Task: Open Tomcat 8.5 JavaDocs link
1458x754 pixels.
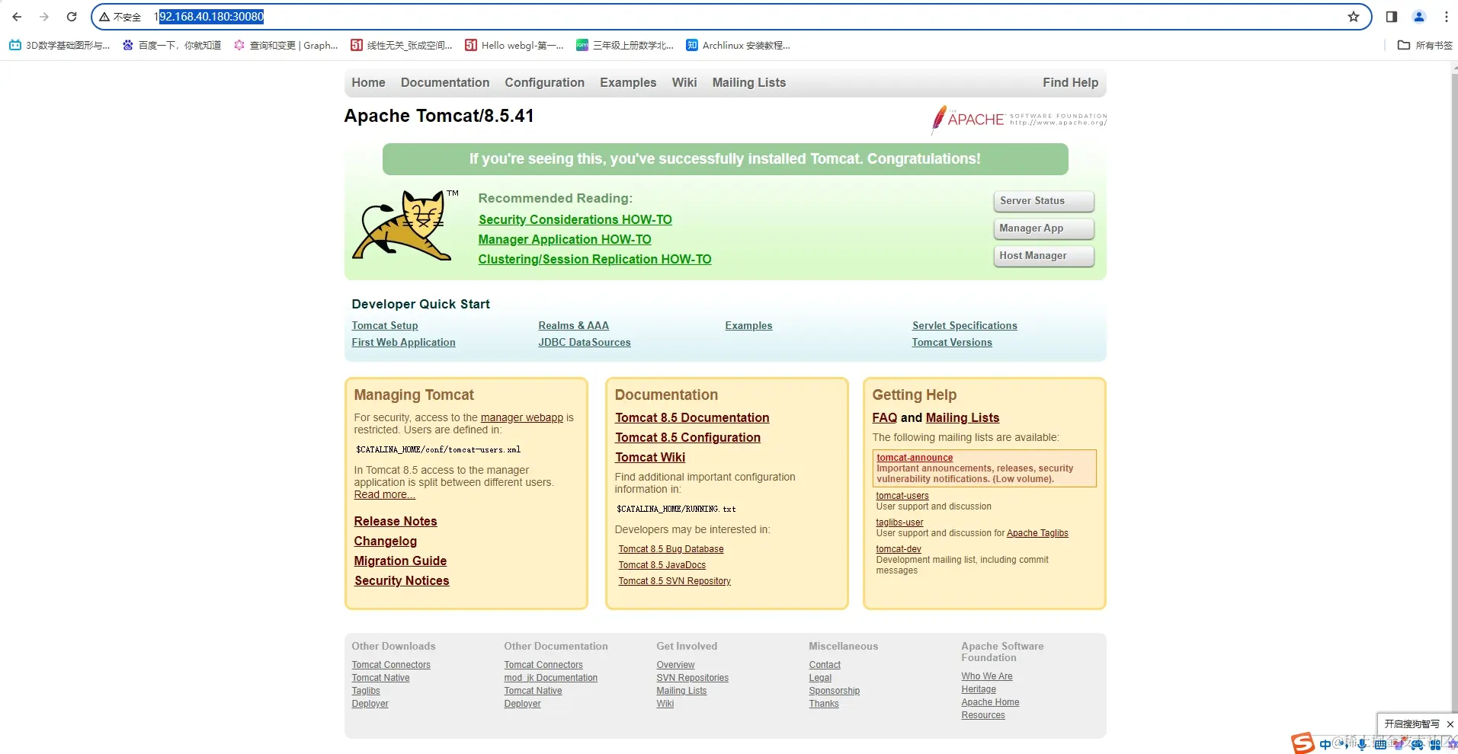Action: point(662,565)
